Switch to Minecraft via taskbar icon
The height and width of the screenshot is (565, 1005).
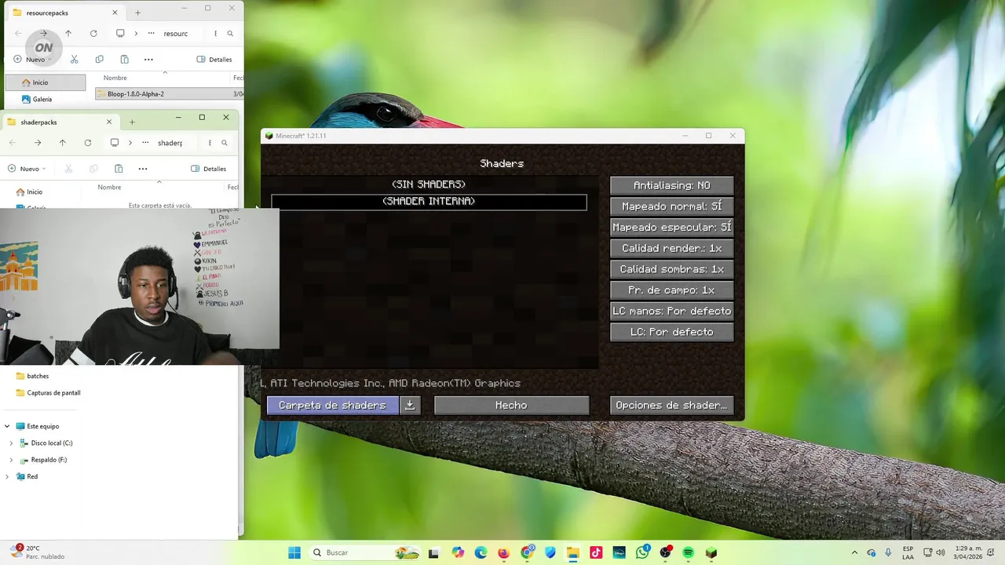click(x=711, y=552)
